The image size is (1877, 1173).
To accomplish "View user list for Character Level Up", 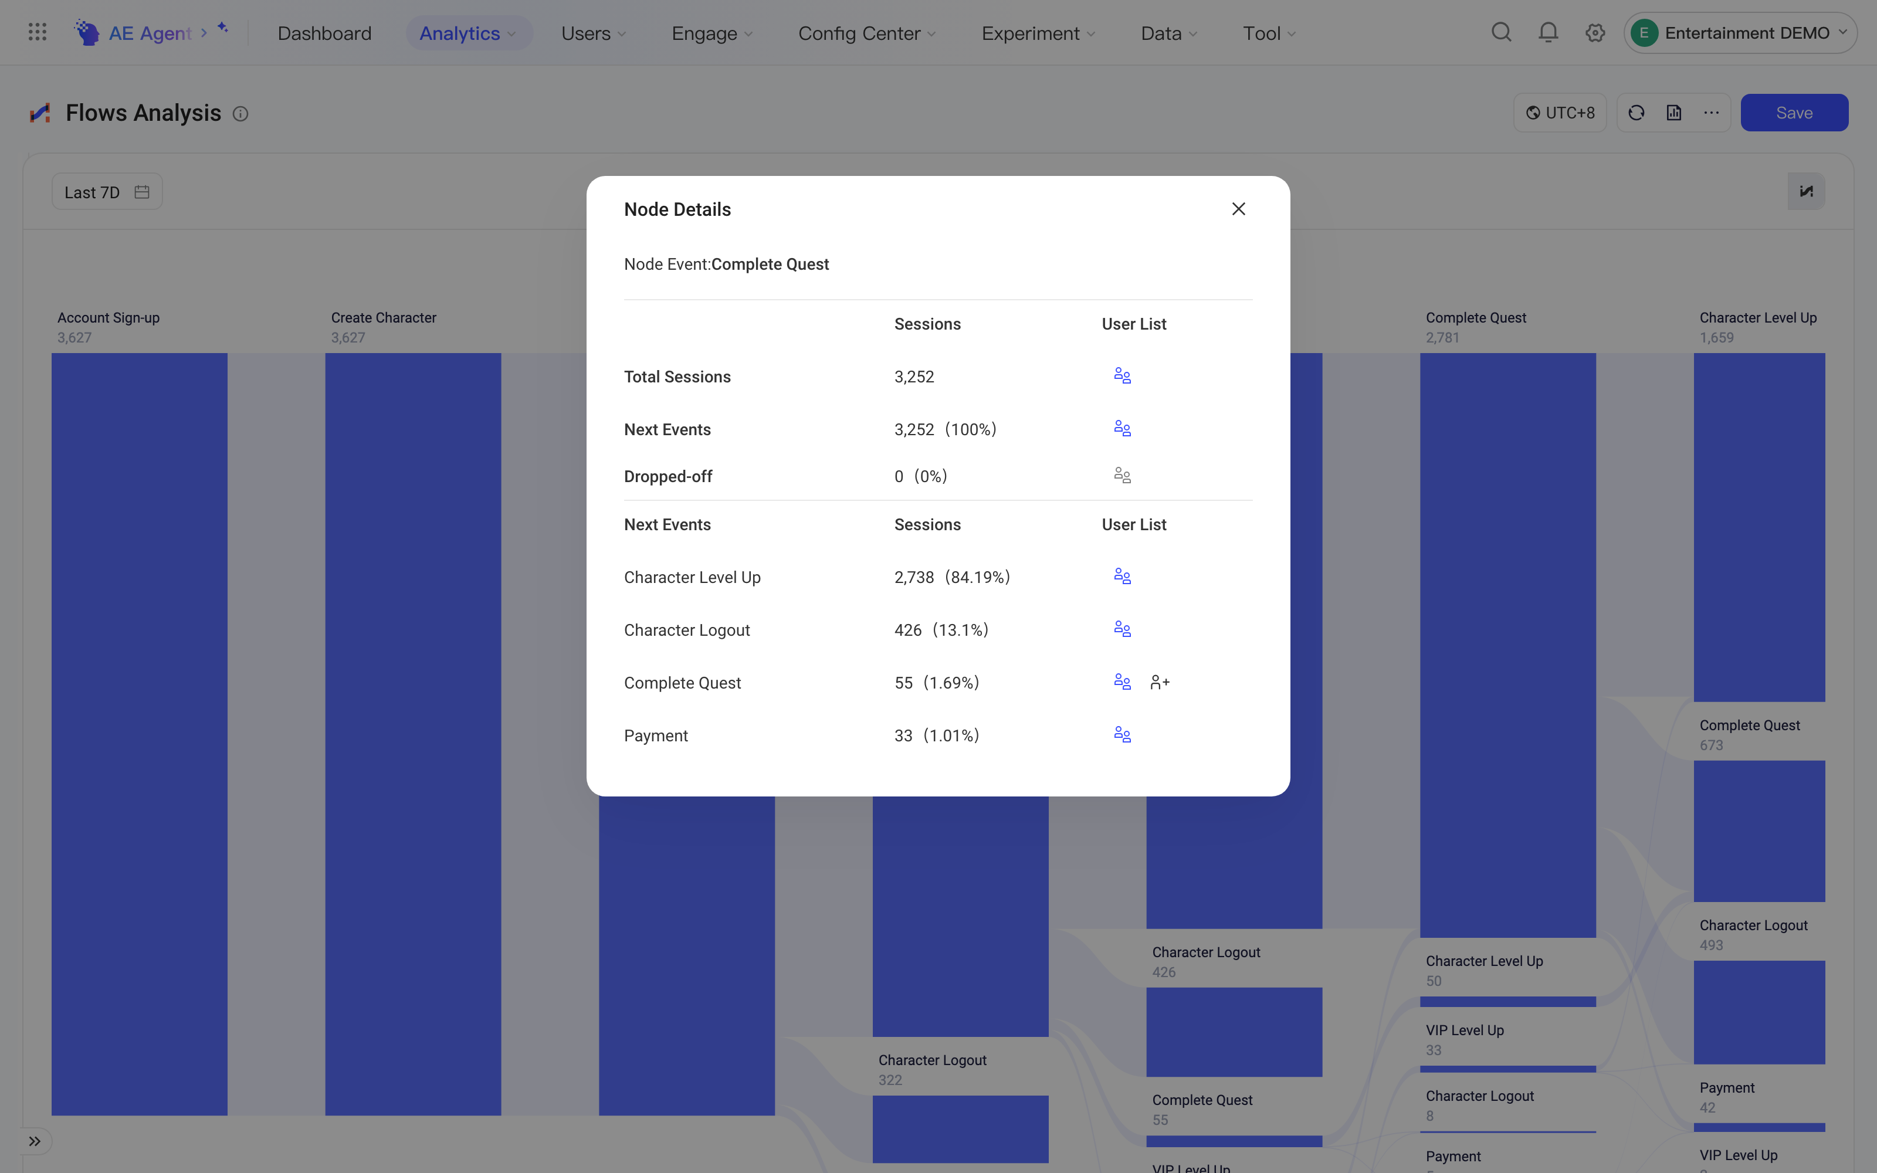I will (x=1122, y=577).
